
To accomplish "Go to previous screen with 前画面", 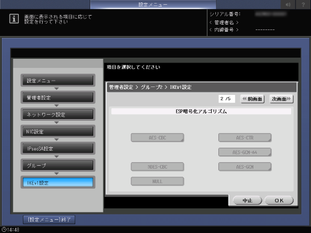I will [x=253, y=99].
